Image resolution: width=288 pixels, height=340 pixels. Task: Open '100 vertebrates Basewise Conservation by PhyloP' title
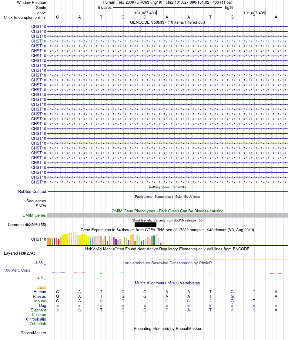tap(167, 263)
